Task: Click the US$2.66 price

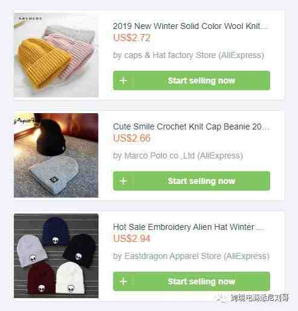Action: [132, 138]
